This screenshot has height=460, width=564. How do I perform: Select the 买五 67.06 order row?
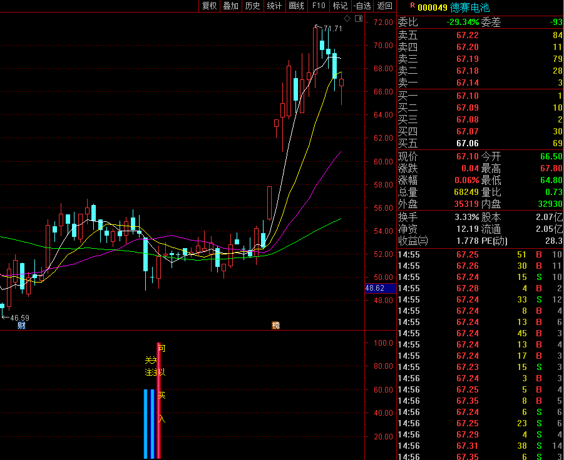(x=480, y=143)
